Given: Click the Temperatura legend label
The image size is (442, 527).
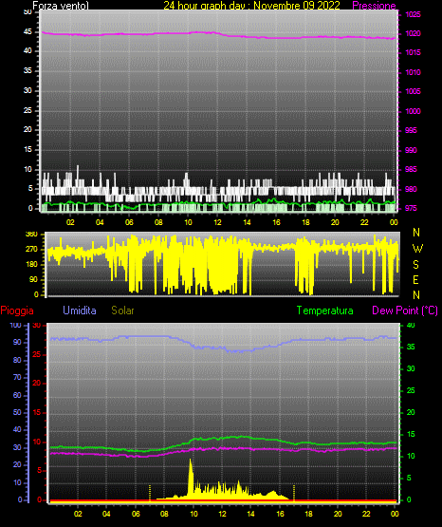Looking at the screenshot, I should [324, 311].
